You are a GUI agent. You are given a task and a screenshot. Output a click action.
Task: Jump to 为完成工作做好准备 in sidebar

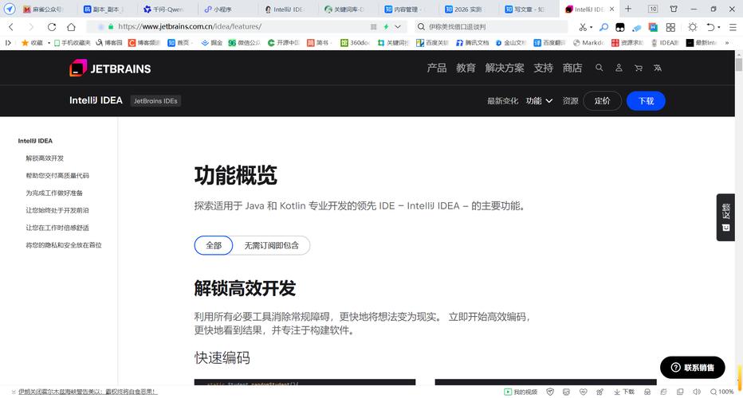click(54, 193)
